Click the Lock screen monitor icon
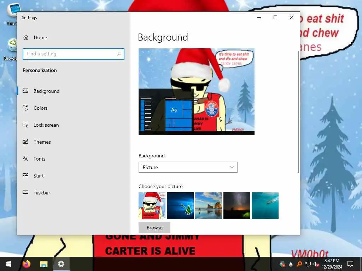362x271 pixels. coord(25,125)
